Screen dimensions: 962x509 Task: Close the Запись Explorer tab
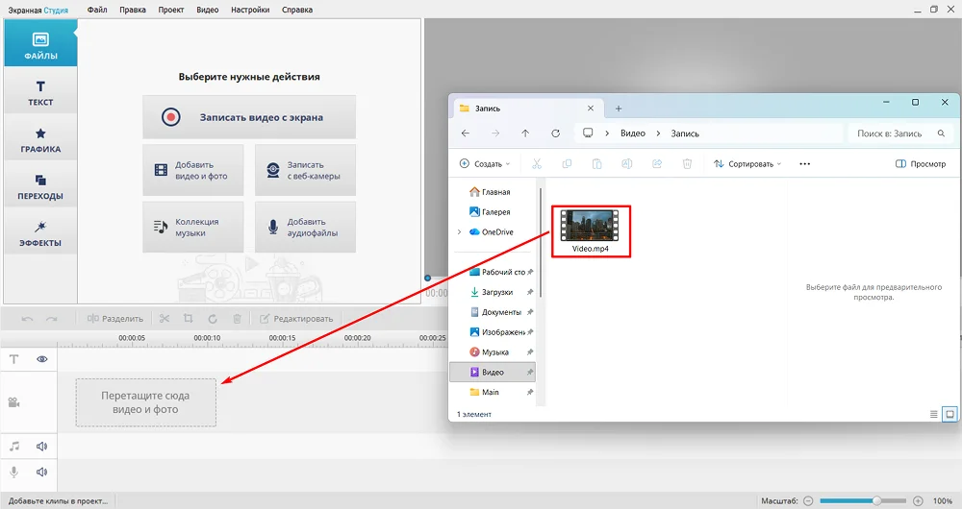point(591,109)
